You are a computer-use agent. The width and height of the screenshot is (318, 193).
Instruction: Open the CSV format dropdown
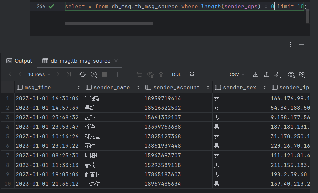pos(237,75)
